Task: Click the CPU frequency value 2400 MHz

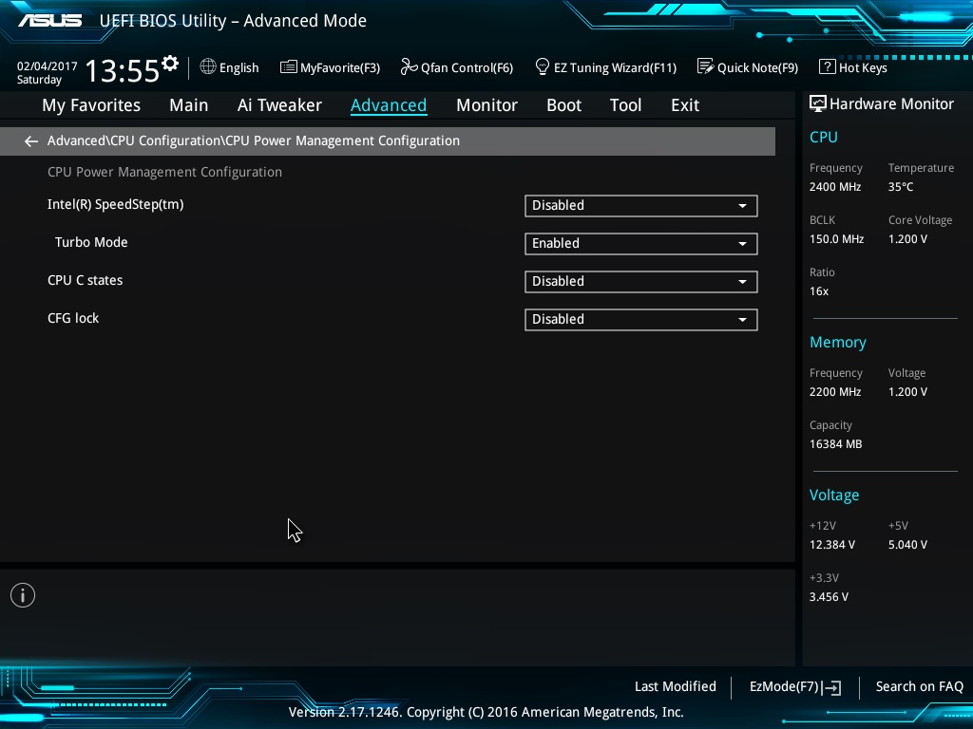Action: coord(835,187)
